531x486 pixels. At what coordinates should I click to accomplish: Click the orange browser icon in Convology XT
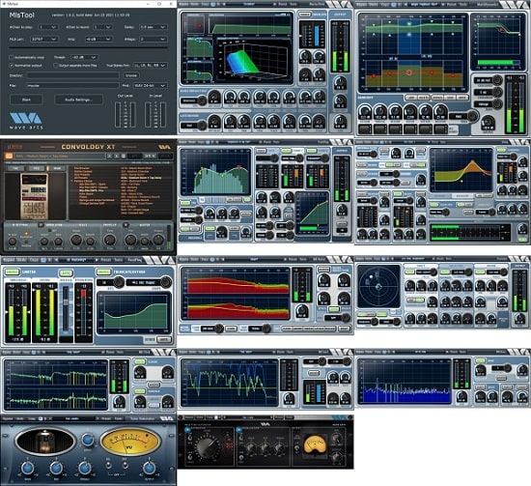point(9,156)
